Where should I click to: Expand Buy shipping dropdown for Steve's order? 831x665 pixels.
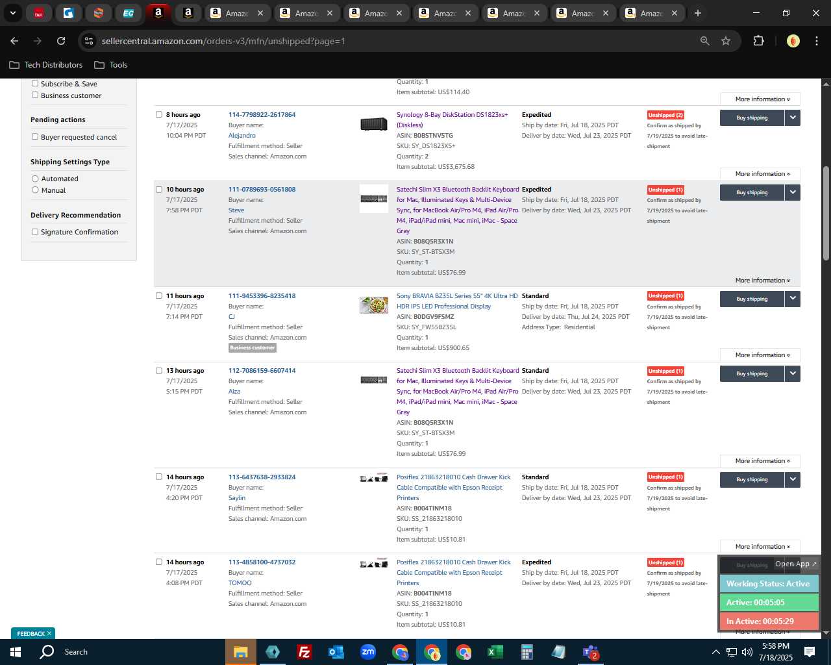[x=793, y=192]
